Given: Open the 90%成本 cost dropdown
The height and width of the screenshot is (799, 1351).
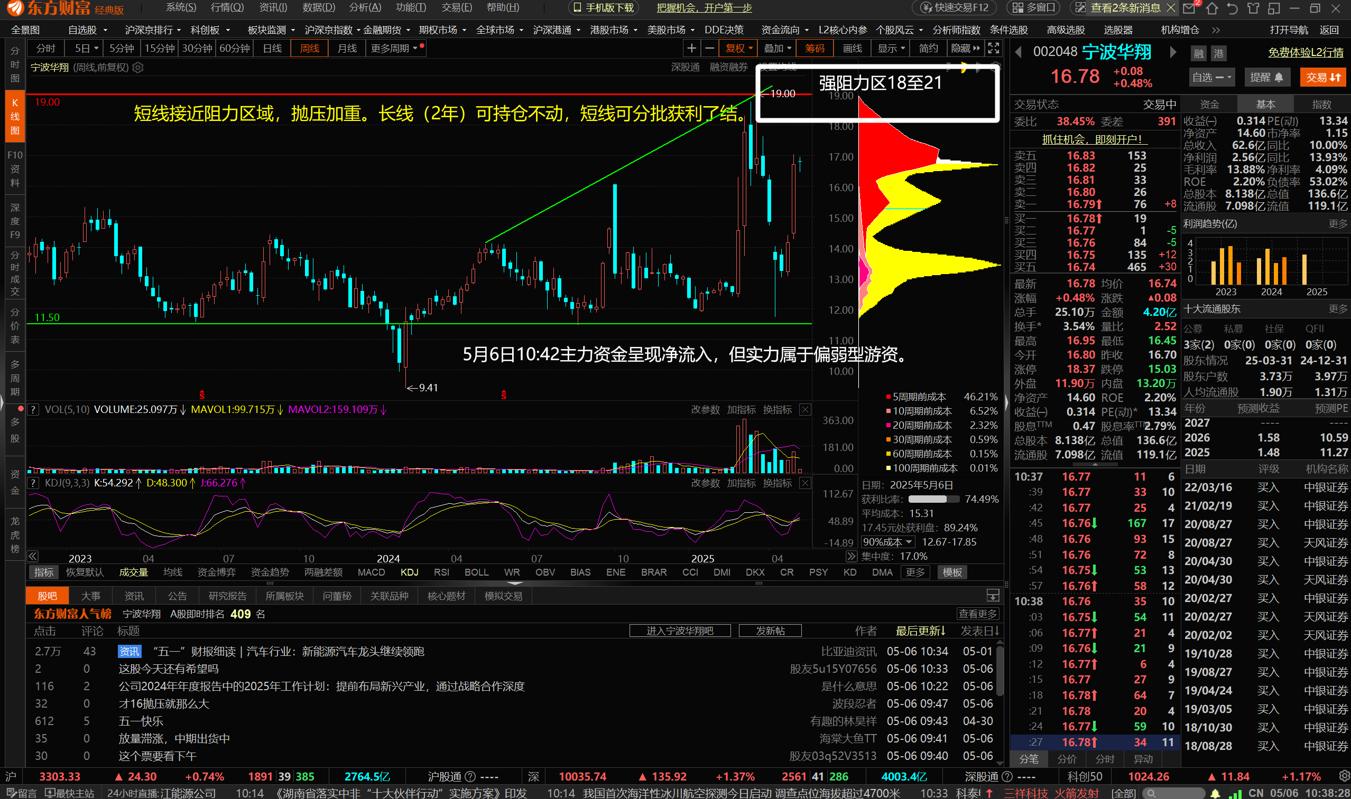Looking at the screenshot, I should point(887,542).
